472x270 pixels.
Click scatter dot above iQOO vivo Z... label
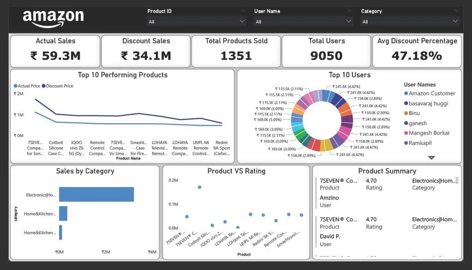click(x=225, y=222)
